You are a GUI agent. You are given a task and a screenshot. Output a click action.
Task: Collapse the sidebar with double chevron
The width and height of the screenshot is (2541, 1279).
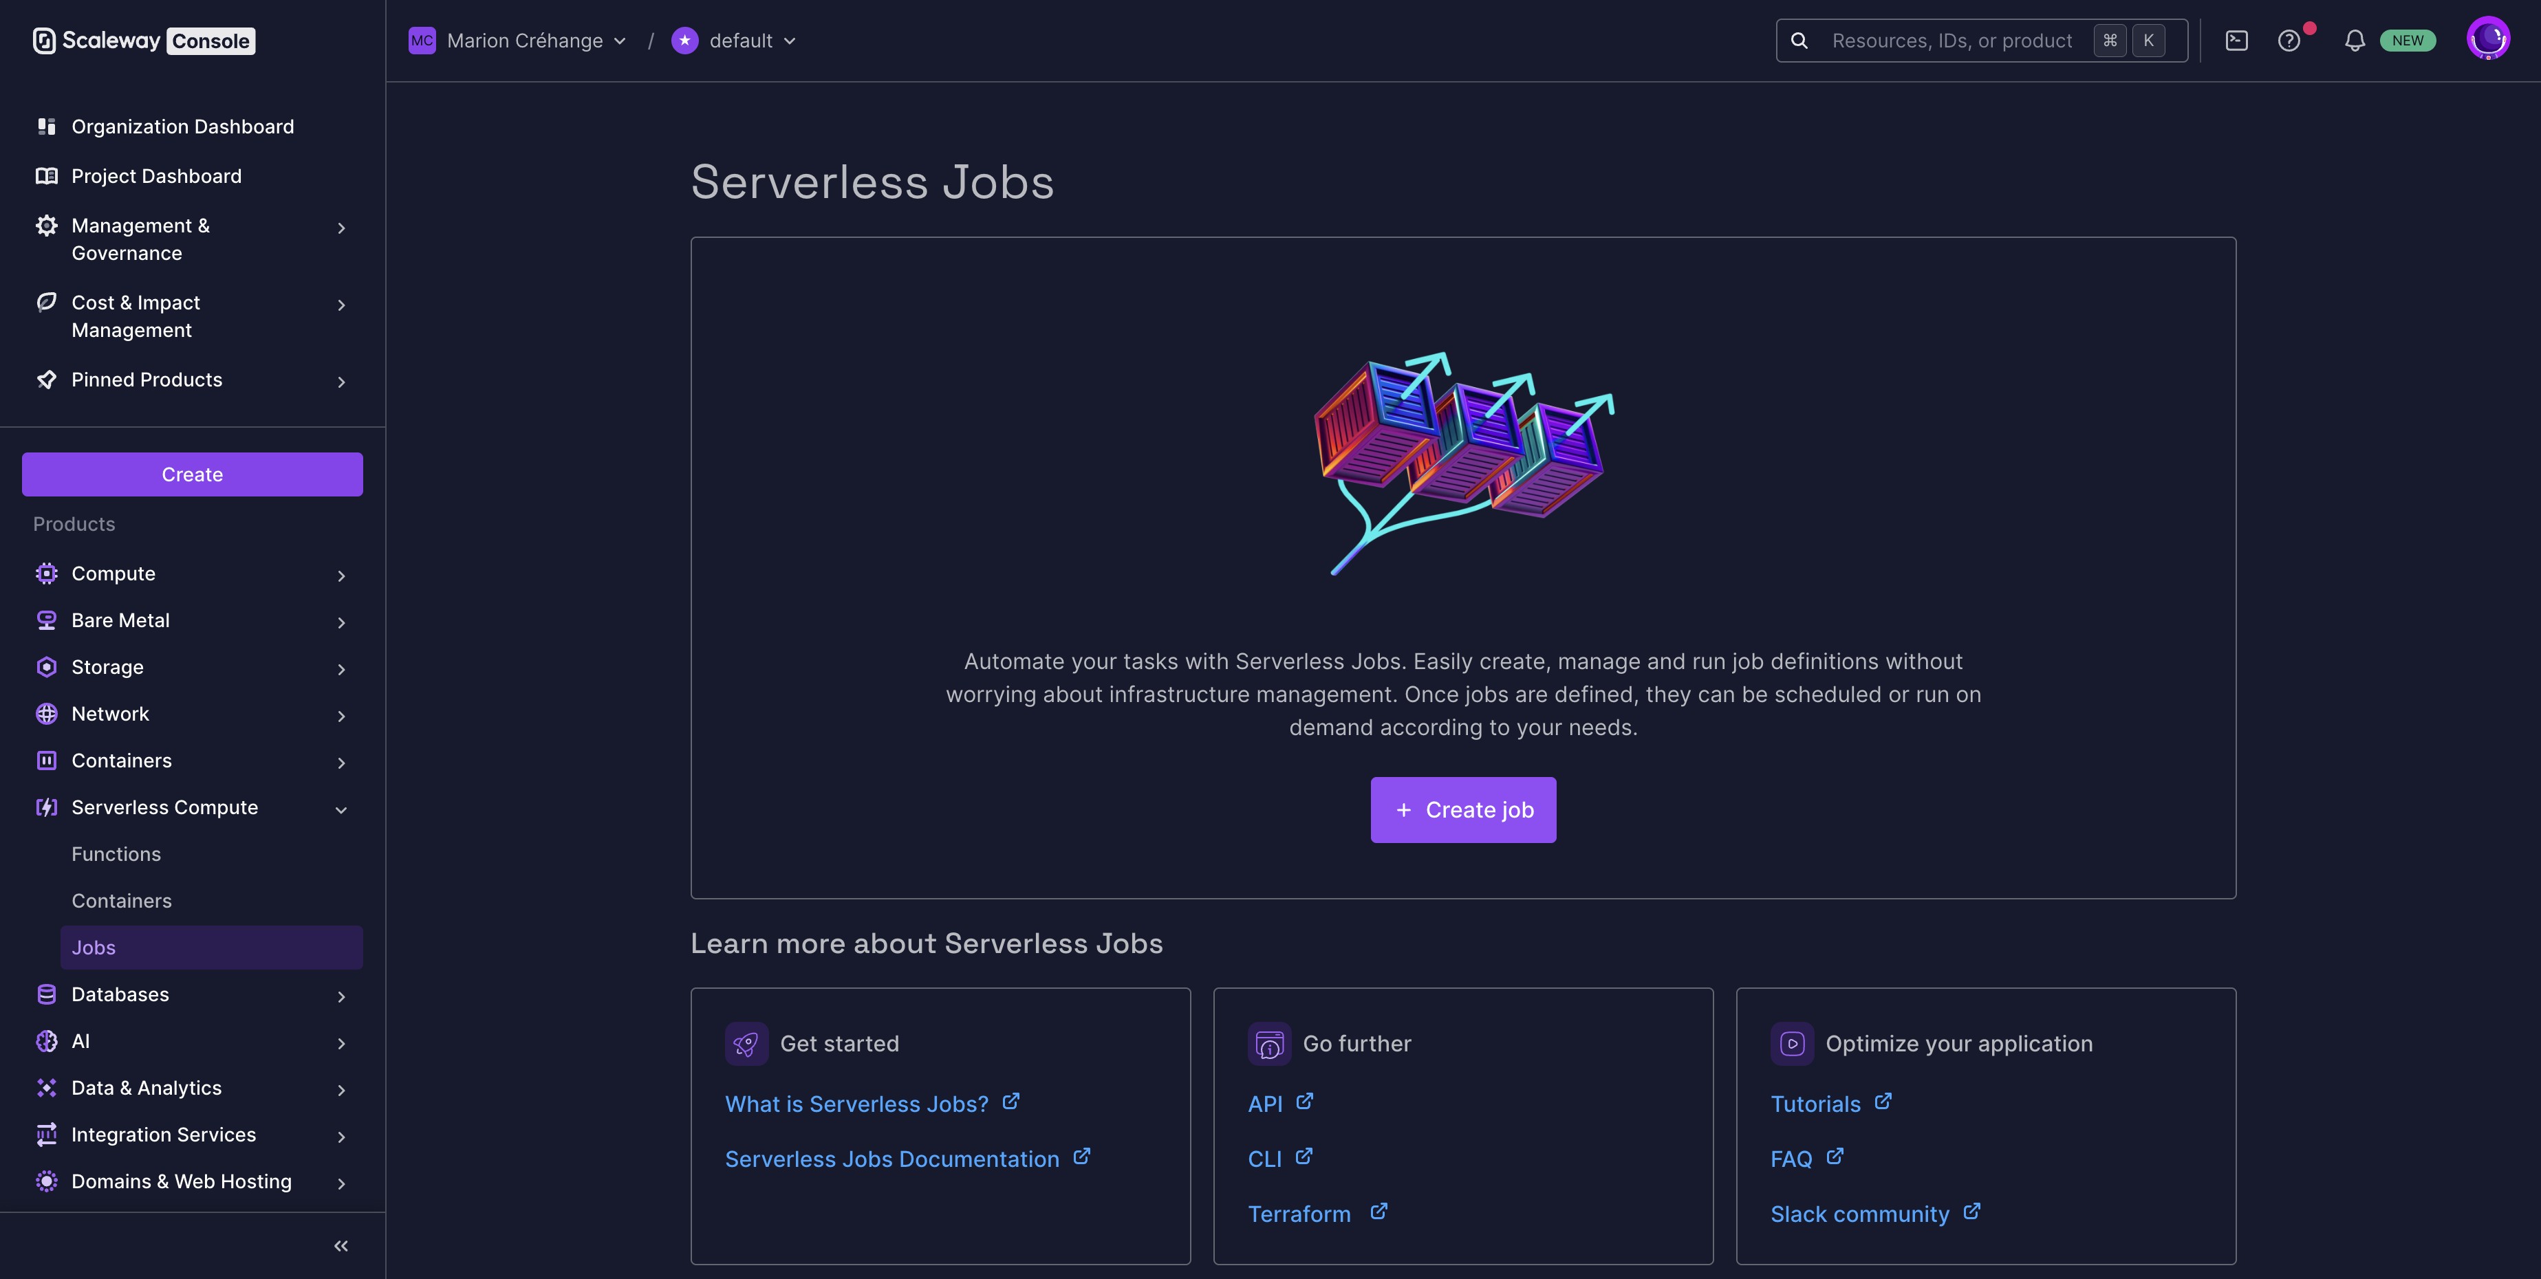tap(341, 1247)
